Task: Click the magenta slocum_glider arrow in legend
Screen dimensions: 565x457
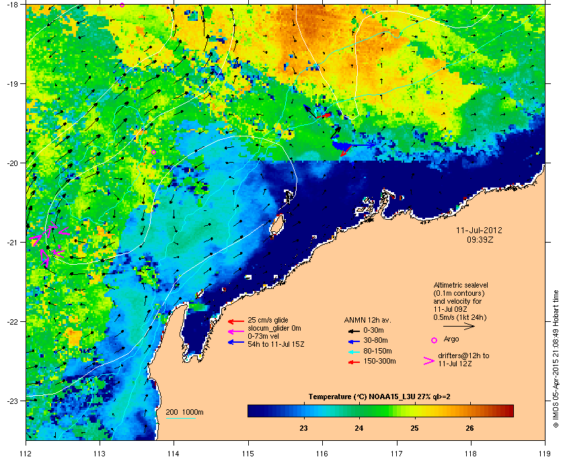Action: click(x=236, y=332)
